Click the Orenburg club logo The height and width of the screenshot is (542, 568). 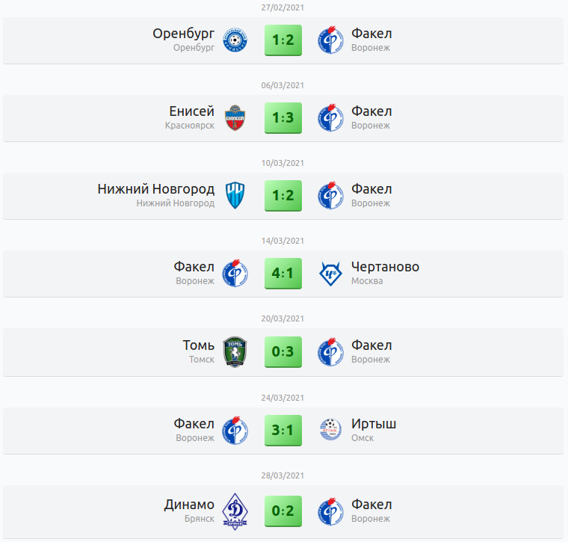click(235, 40)
